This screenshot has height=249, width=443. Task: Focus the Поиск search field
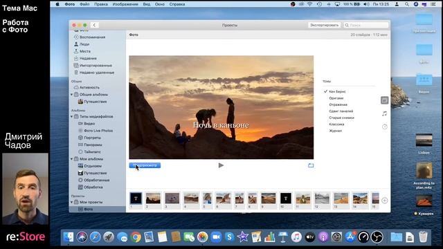[x=366, y=25]
